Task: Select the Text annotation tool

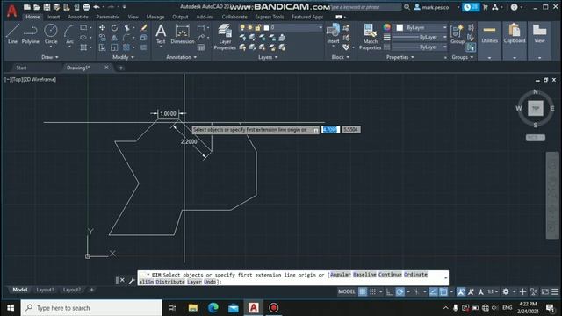Action: pos(161,34)
